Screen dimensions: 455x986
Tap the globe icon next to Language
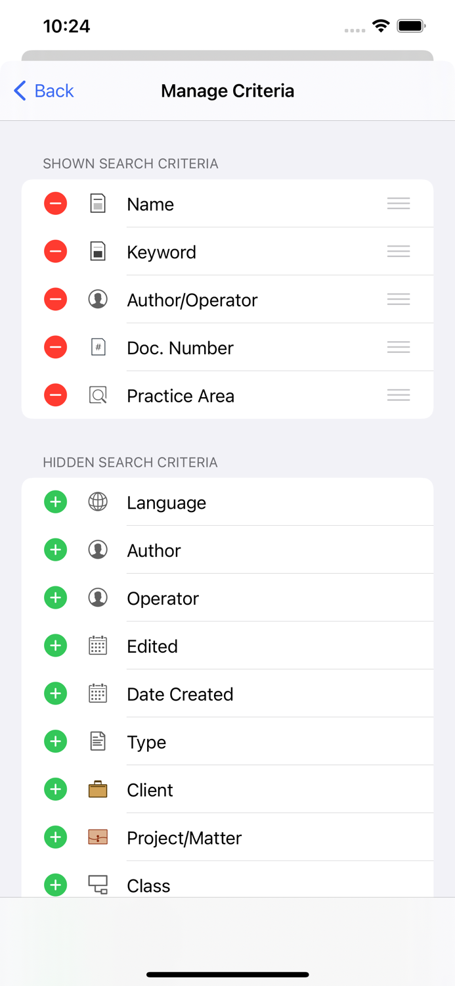[x=97, y=502]
